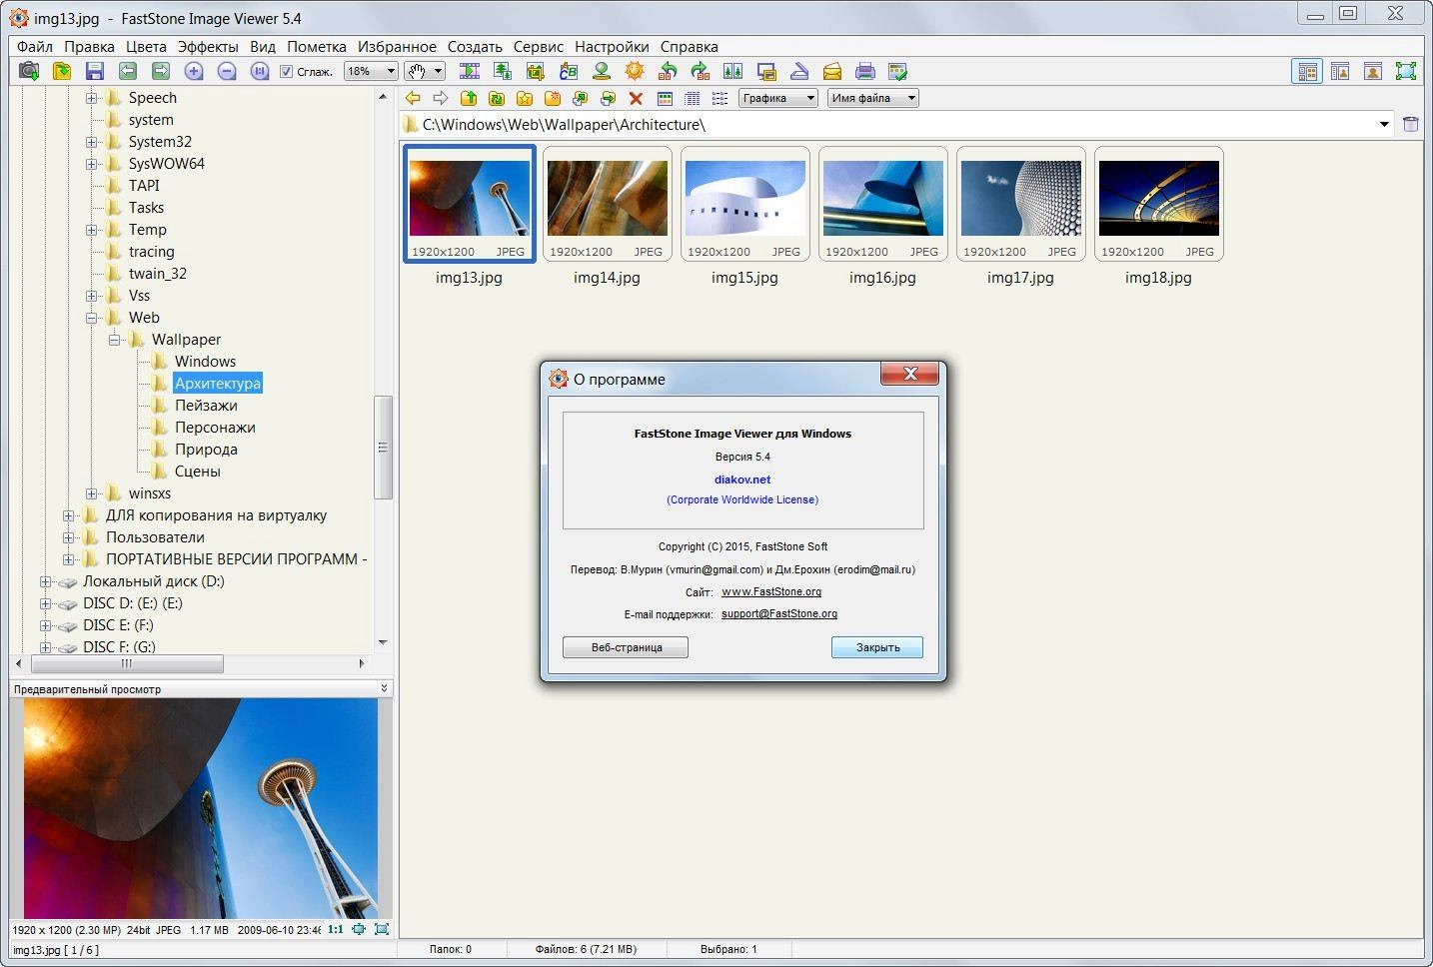The image size is (1433, 967).
Task: Delete selected file with the red X icon
Action: click(636, 98)
